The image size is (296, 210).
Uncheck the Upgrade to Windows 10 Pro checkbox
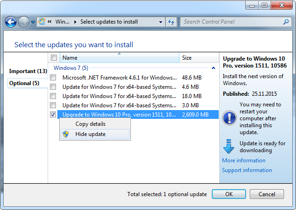point(53,114)
